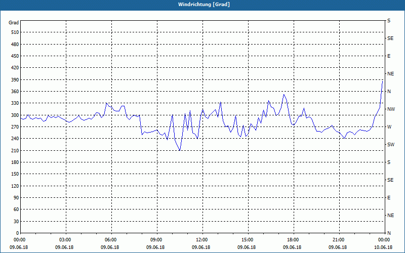The width and height of the screenshot is (405, 253).
Task: Click the 'SW' compass label on the right
Action: (x=391, y=145)
